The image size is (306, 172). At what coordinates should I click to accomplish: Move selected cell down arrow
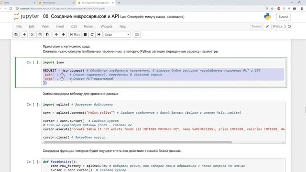click(64, 34)
